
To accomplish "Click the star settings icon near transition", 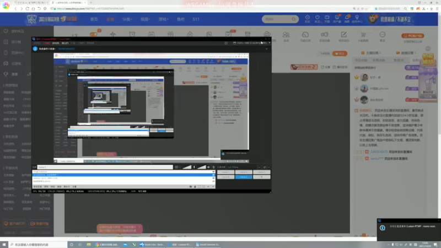I will tap(265, 167).
